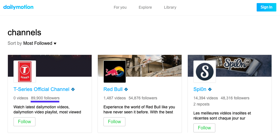
Task: Follow the T-Series Official Channel
Action: tap(24, 122)
